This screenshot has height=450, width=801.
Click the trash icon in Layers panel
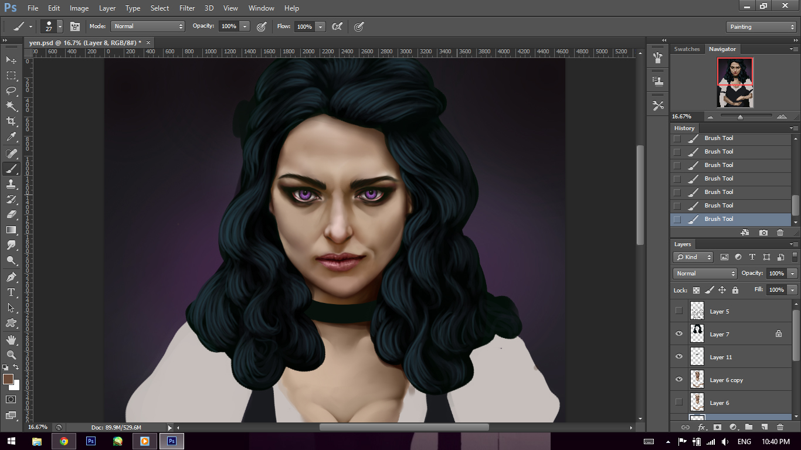pos(780,427)
